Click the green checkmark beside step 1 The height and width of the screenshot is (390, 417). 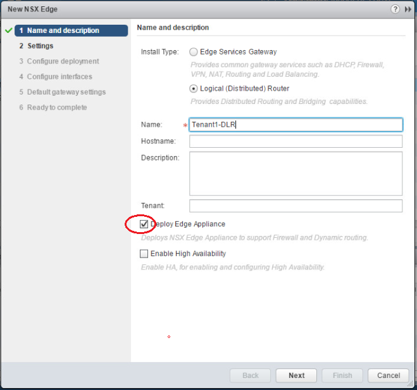(9, 30)
